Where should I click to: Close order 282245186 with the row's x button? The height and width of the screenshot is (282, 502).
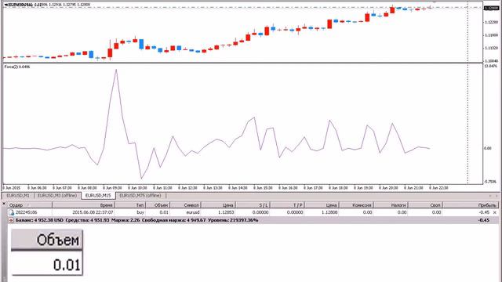(495, 212)
